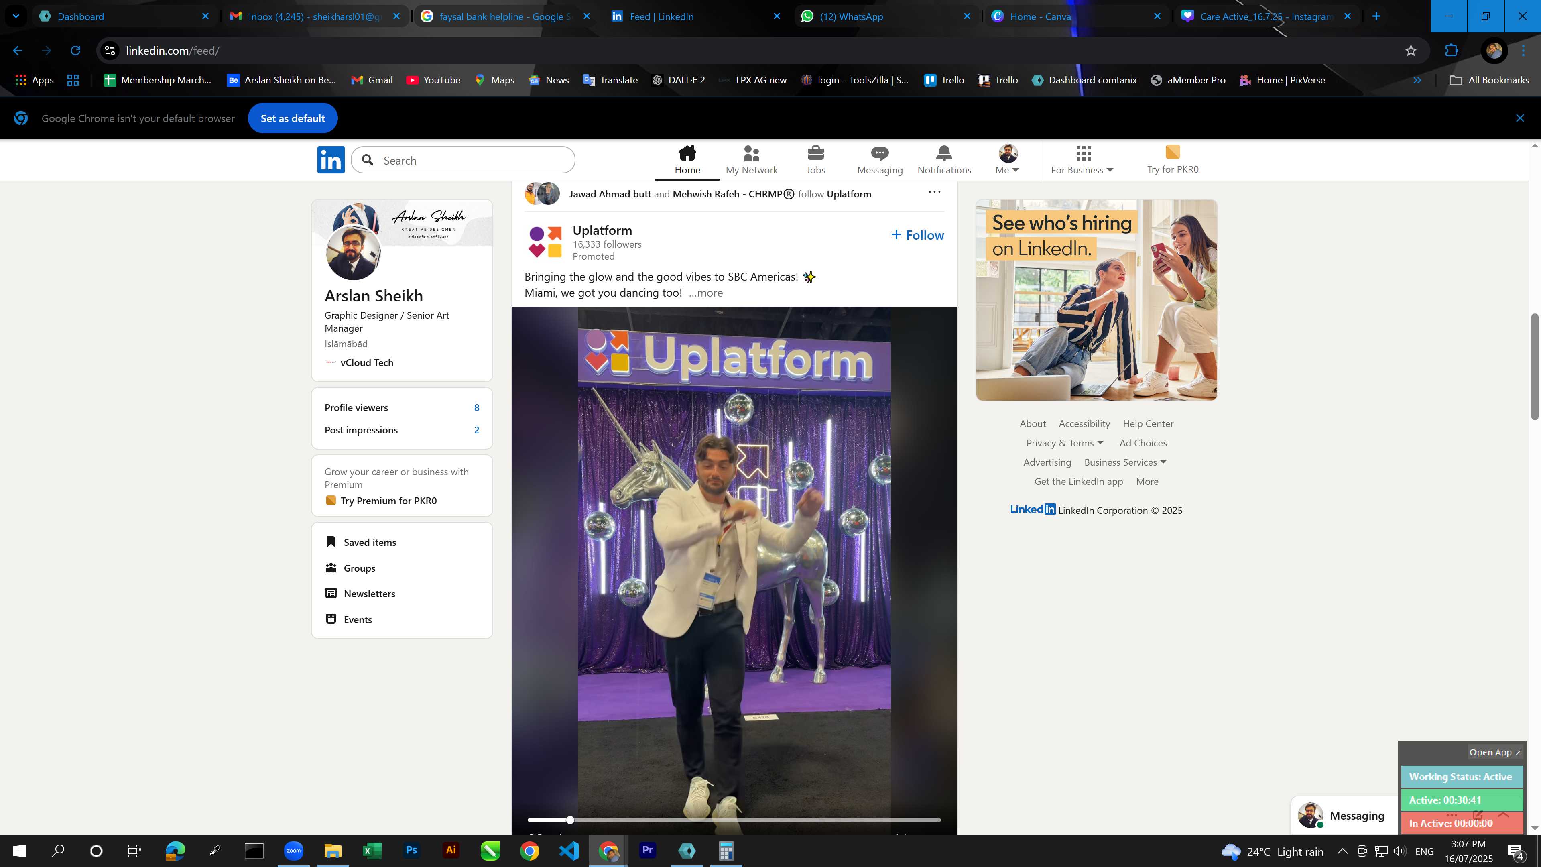Click the Try for PKR0 premium icon

coord(1173,152)
